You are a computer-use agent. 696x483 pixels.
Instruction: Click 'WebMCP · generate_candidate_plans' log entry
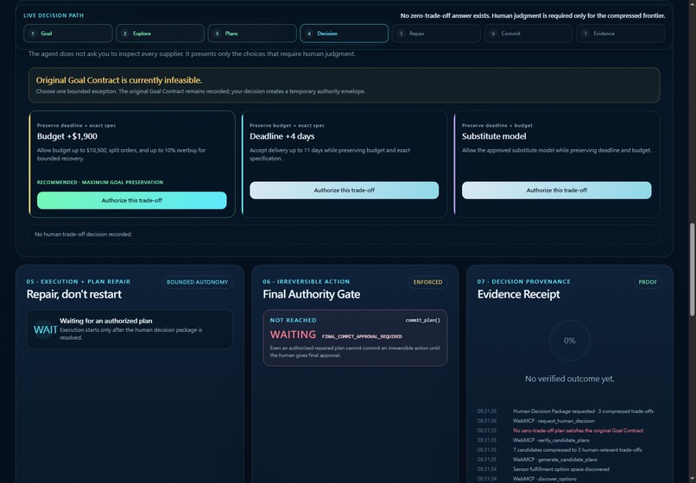coord(555,460)
